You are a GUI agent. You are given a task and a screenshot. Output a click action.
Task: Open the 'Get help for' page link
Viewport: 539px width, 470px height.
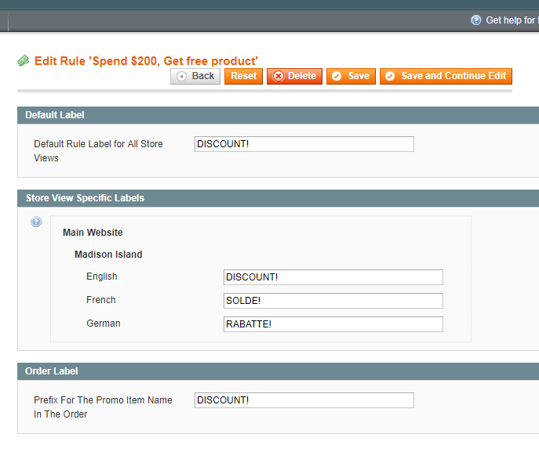[x=512, y=20]
